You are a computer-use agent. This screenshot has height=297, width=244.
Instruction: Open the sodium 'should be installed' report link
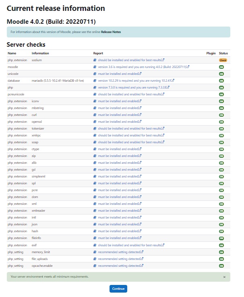[131, 60]
